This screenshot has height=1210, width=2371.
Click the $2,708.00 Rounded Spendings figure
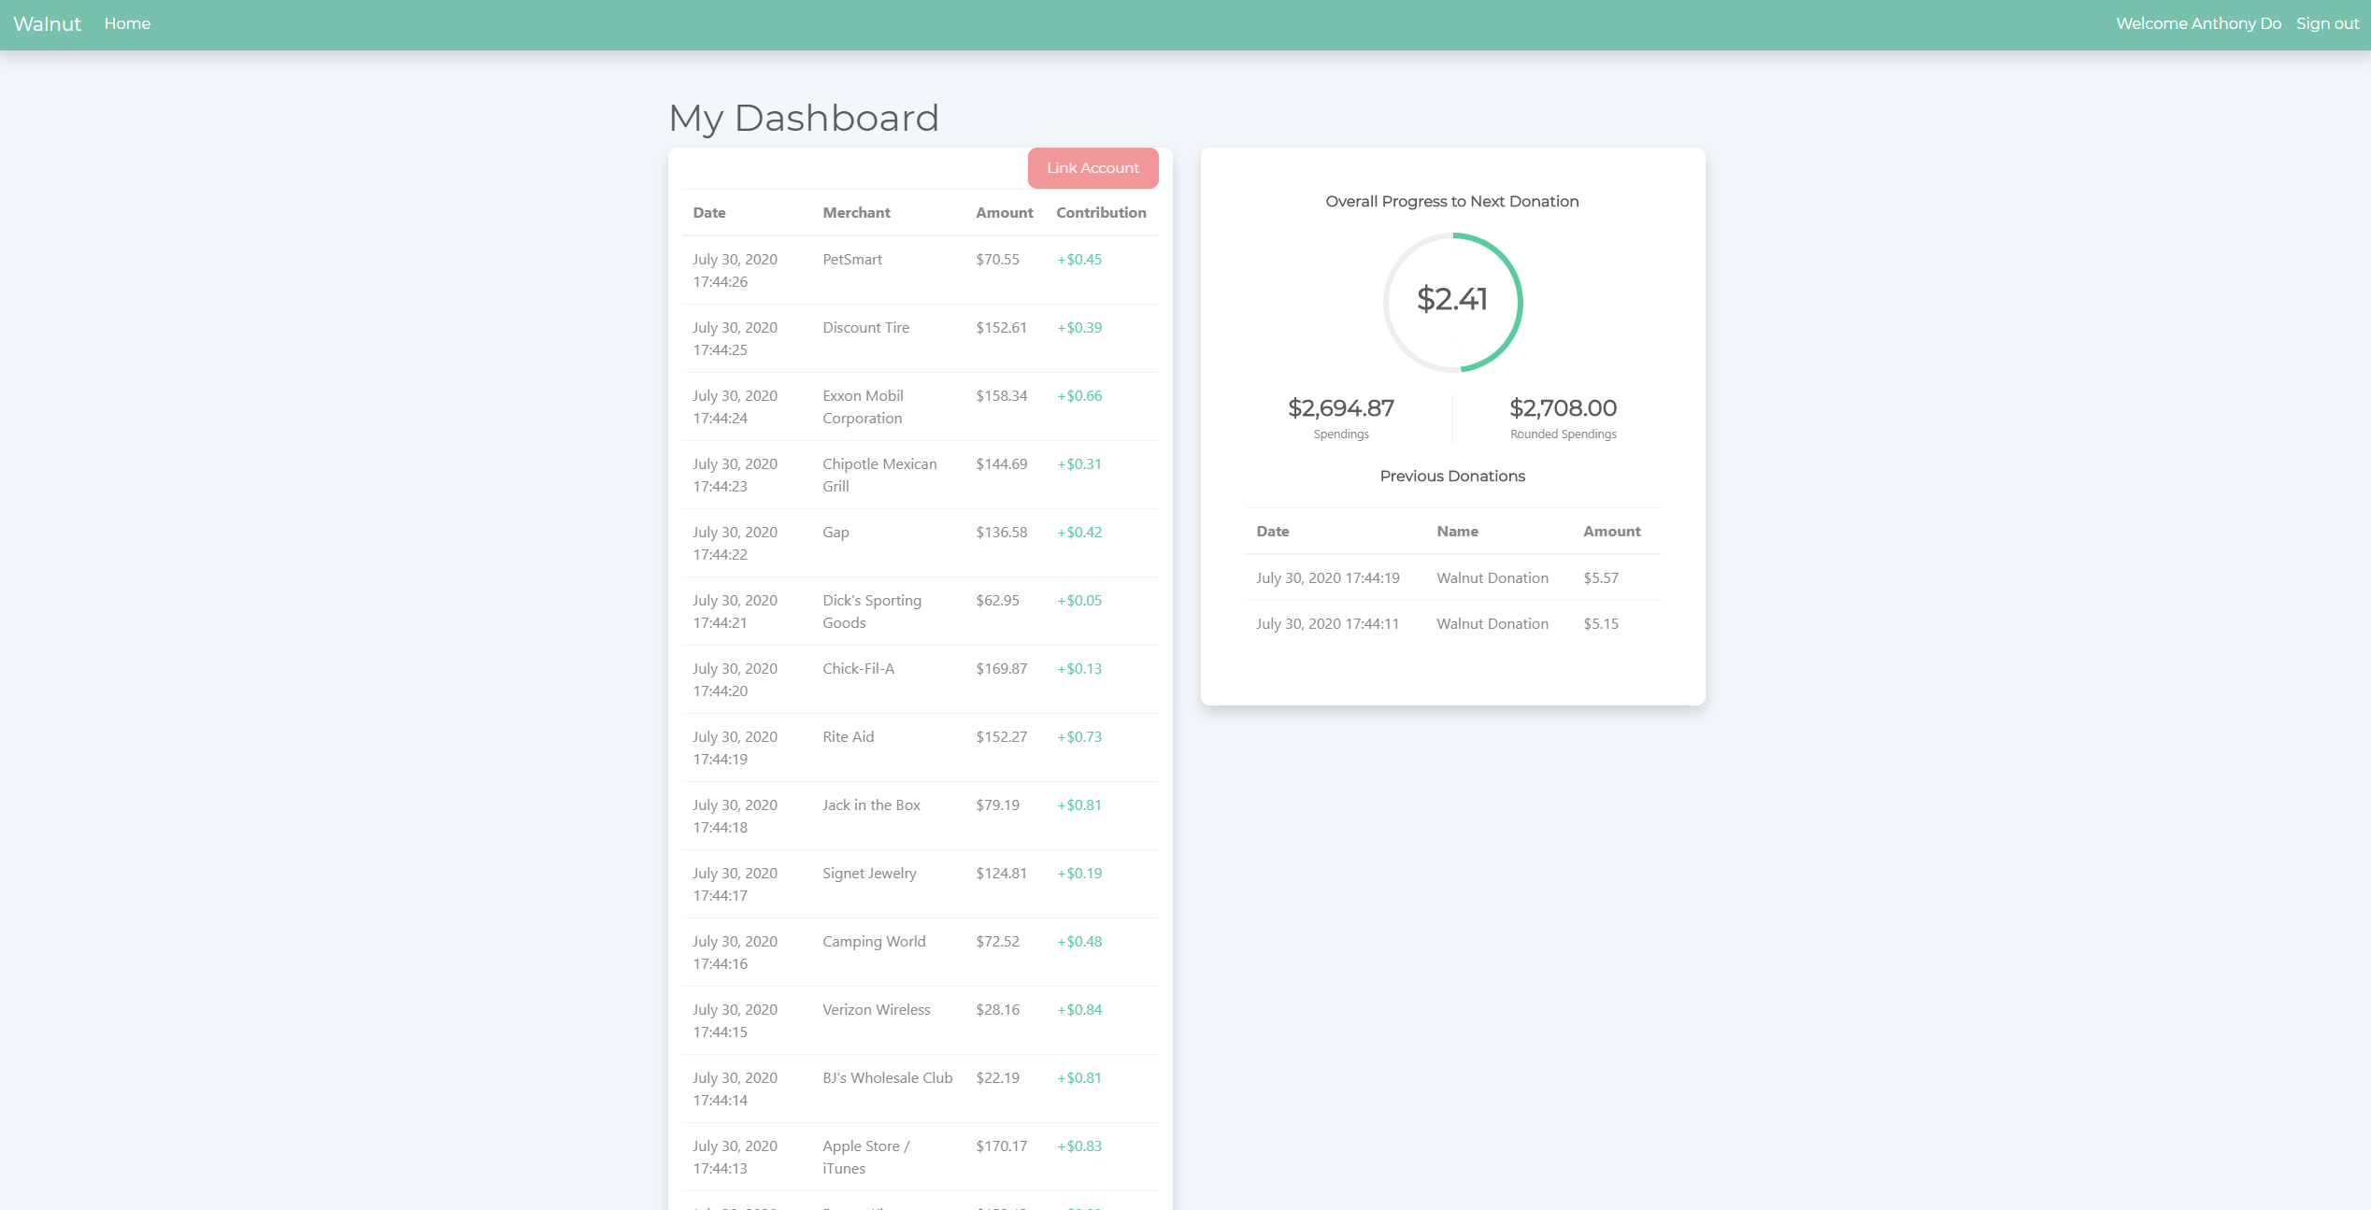click(1562, 407)
